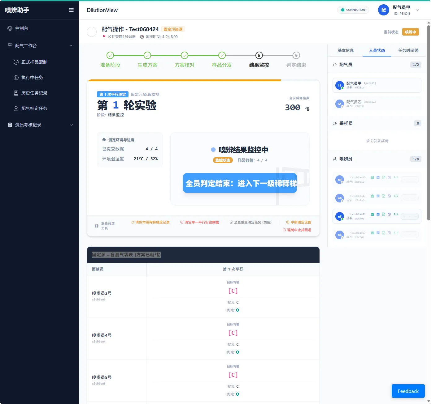This screenshot has width=431, height=404.
Task: Click 清除本级稀释梯度记录 link
Action: (x=150, y=222)
